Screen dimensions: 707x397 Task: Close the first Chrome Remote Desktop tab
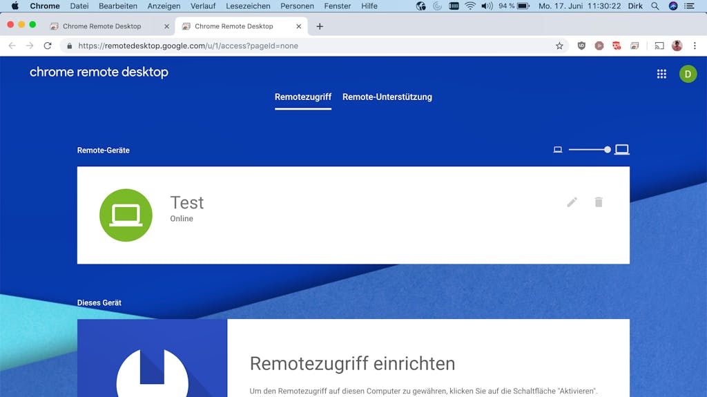point(166,26)
